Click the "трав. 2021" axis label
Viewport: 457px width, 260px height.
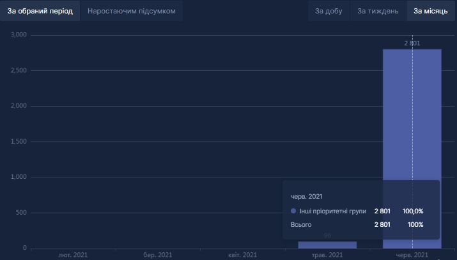click(327, 255)
